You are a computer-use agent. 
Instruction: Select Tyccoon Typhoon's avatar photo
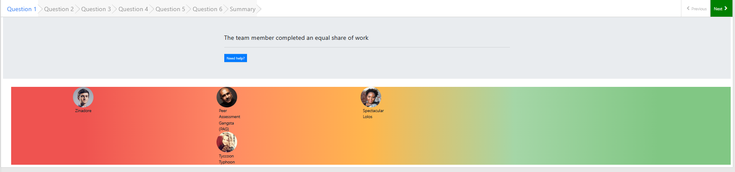coord(227,142)
